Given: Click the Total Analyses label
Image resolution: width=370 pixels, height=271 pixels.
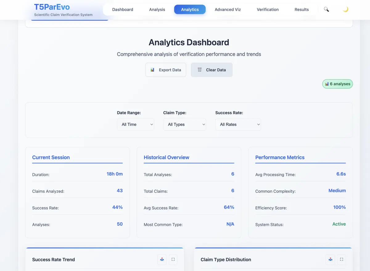Looking at the screenshot, I should (x=158, y=175).
